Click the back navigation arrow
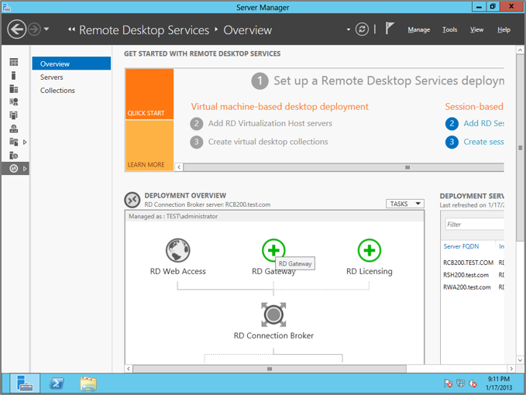The image size is (526, 395). [16, 29]
